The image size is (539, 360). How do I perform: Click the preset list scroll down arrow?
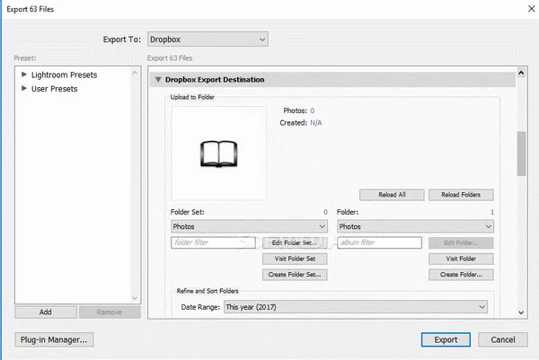[x=135, y=298]
